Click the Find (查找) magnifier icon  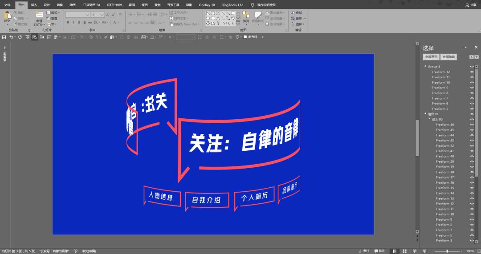coord(293,12)
